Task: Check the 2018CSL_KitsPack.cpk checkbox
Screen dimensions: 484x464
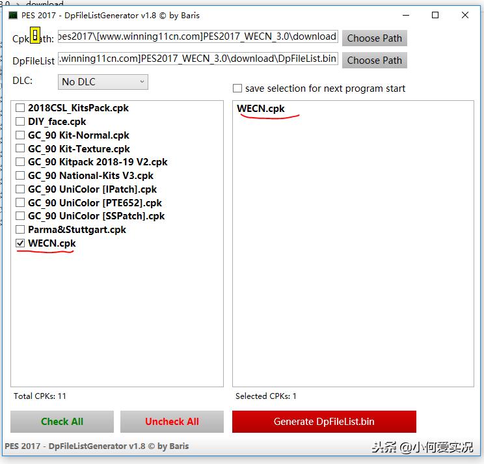Action: pyautogui.click(x=20, y=108)
